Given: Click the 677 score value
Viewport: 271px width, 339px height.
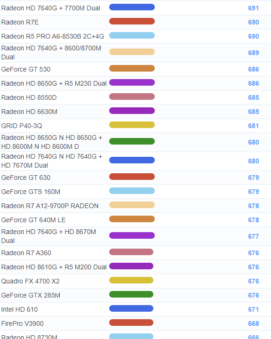Looking at the screenshot, I should pos(254,236).
